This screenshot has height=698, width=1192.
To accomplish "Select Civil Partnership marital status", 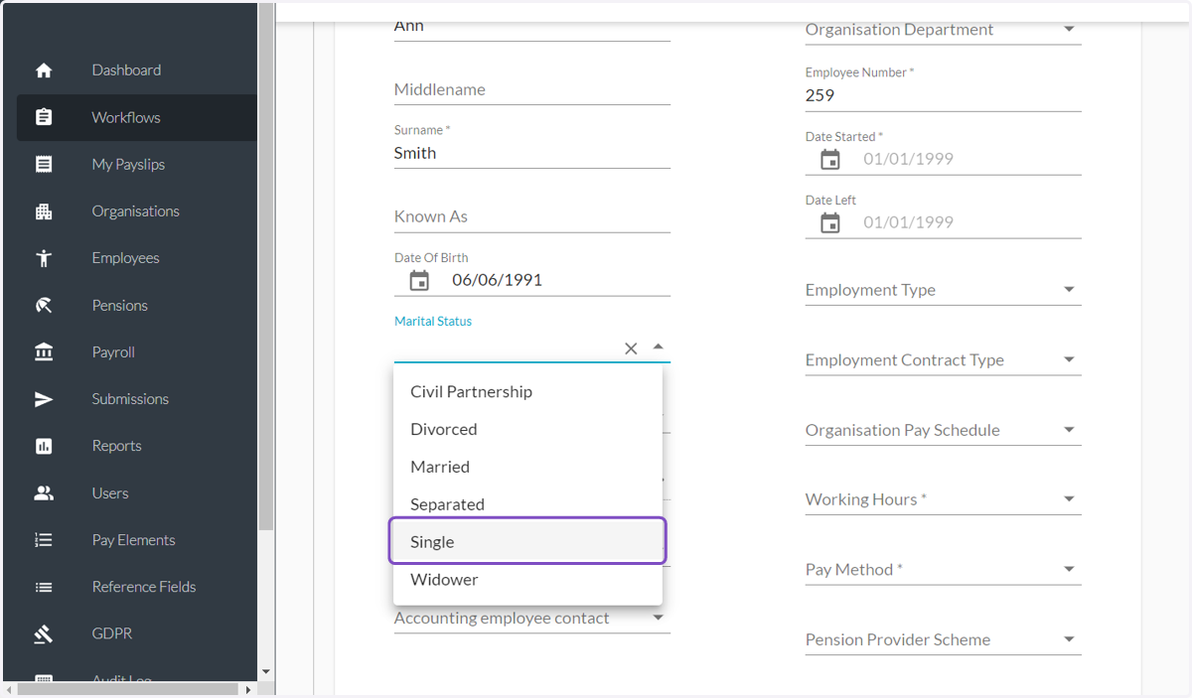I will pos(527,391).
